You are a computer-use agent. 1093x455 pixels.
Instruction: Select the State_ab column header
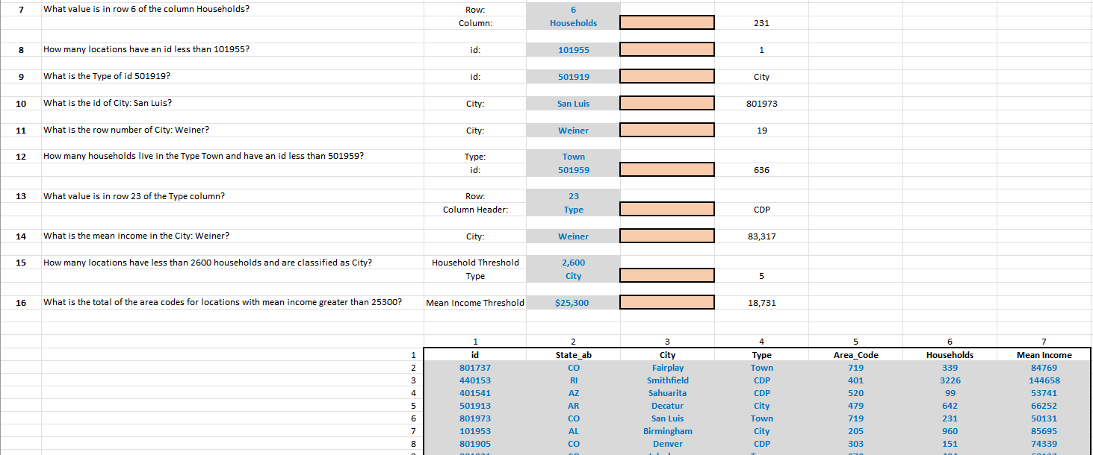(x=573, y=354)
